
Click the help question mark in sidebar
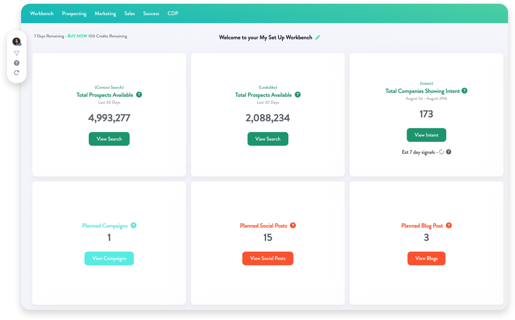click(x=17, y=63)
